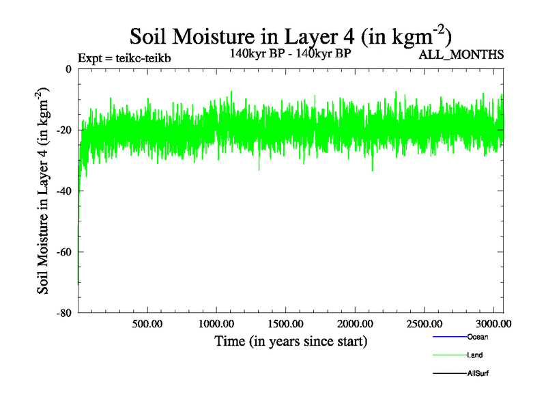Click the 3000.00 x-axis tick label
The image size is (546, 410).
click(x=491, y=323)
